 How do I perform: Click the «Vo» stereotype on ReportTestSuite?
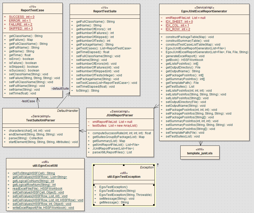coord(105,8)
